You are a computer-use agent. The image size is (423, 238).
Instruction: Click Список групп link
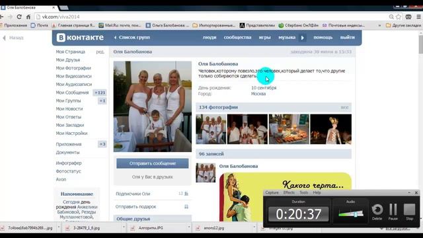[132, 38]
